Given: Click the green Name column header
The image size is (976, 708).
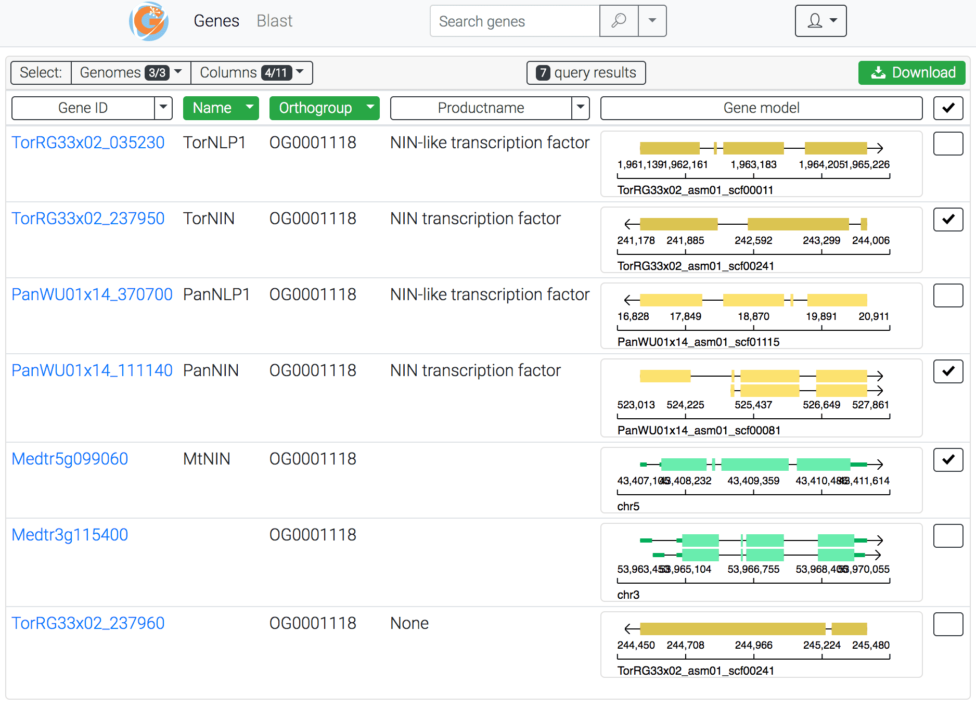Looking at the screenshot, I should (221, 108).
